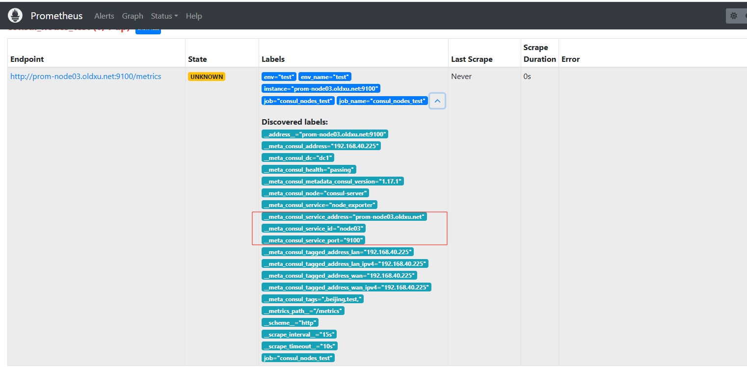
Task: Go to the Alerts page
Action: click(104, 16)
